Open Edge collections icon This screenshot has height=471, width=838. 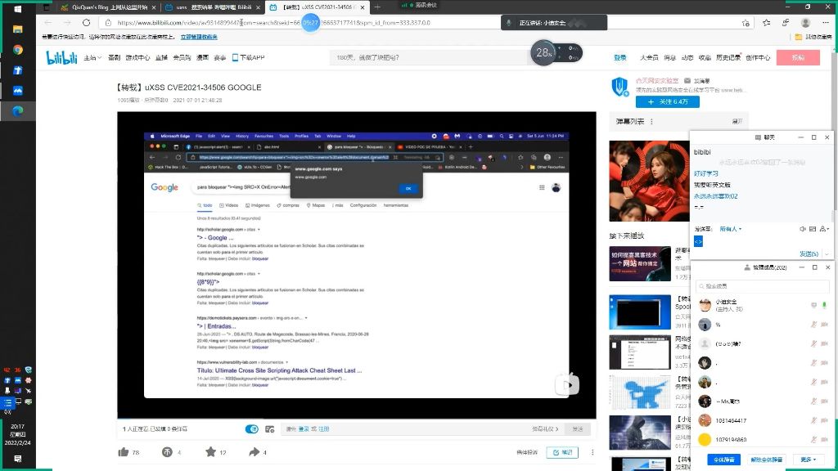[786, 22]
